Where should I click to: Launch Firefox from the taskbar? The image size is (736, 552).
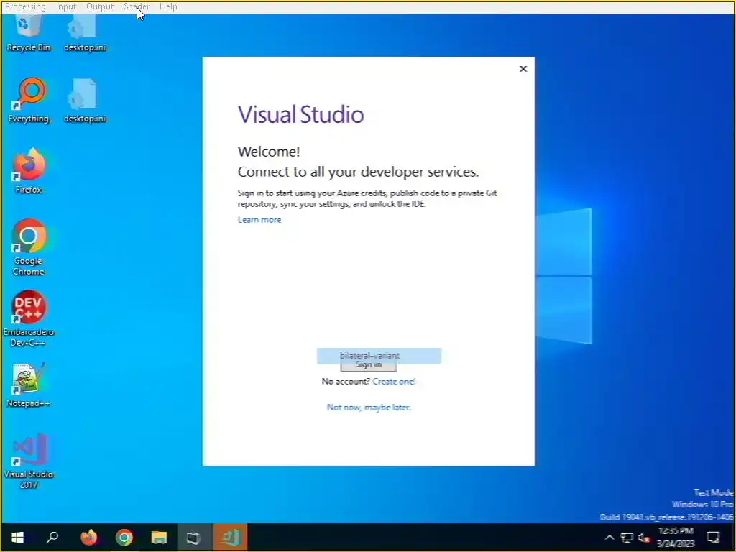click(88, 538)
